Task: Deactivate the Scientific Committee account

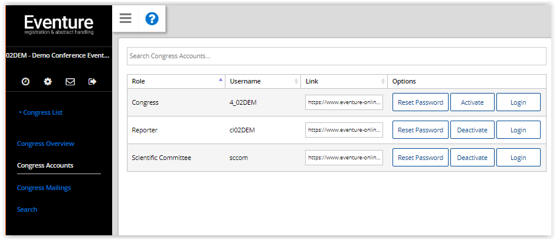Action: (472, 158)
